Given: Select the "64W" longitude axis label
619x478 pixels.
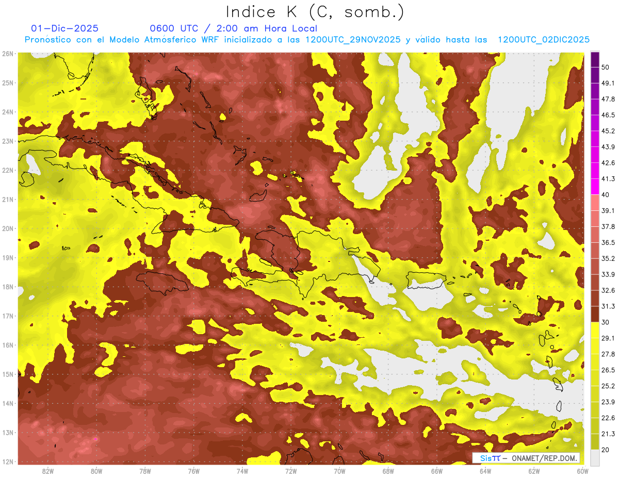Looking at the screenshot, I should pyautogui.click(x=485, y=471).
